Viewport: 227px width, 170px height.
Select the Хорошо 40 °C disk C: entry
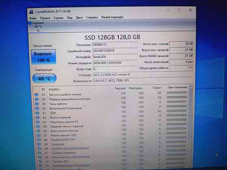36,27
